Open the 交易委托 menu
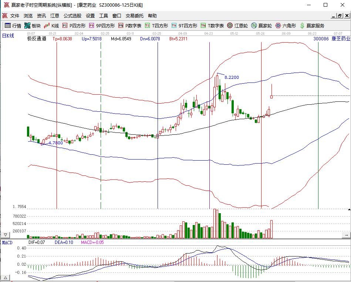The height and width of the screenshot is (282, 351). [135, 16]
